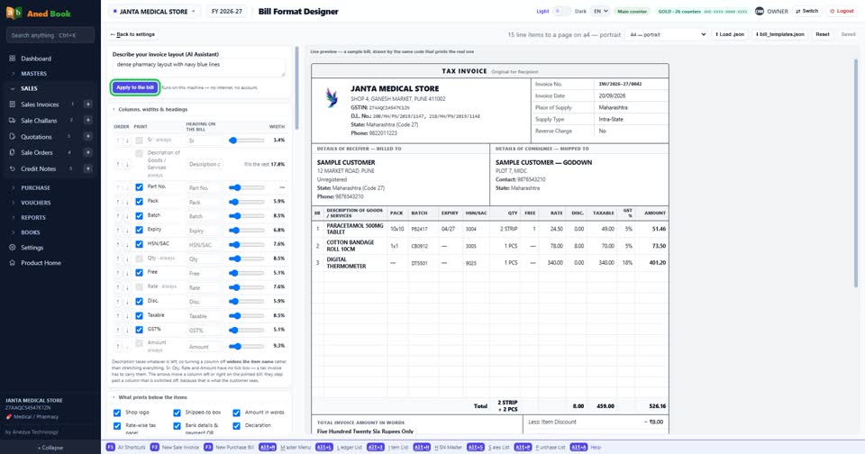Viewport: 865px width, 454px height.
Task: Add new Sale Order with plus icon
Action: [87, 152]
